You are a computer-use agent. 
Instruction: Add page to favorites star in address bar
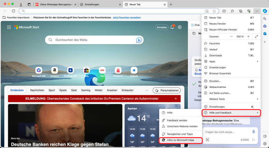(214, 11)
